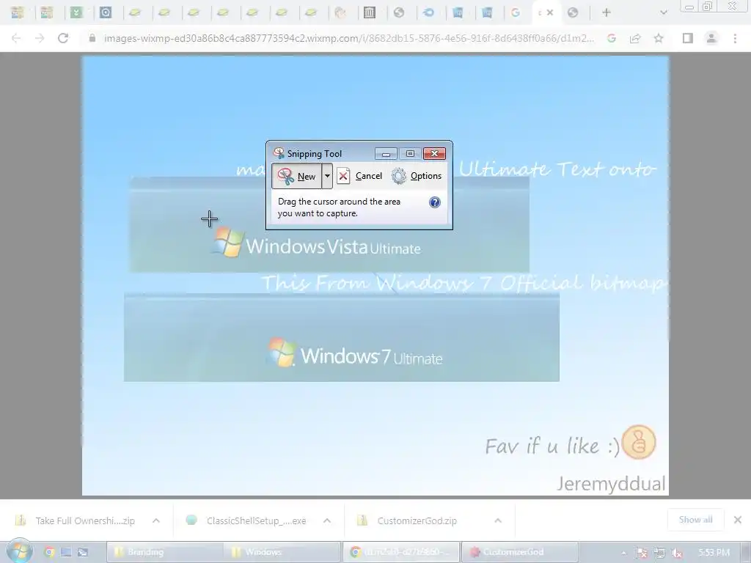The image size is (751, 563).
Task: Close the downloads bar
Action: (x=738, y=520)
